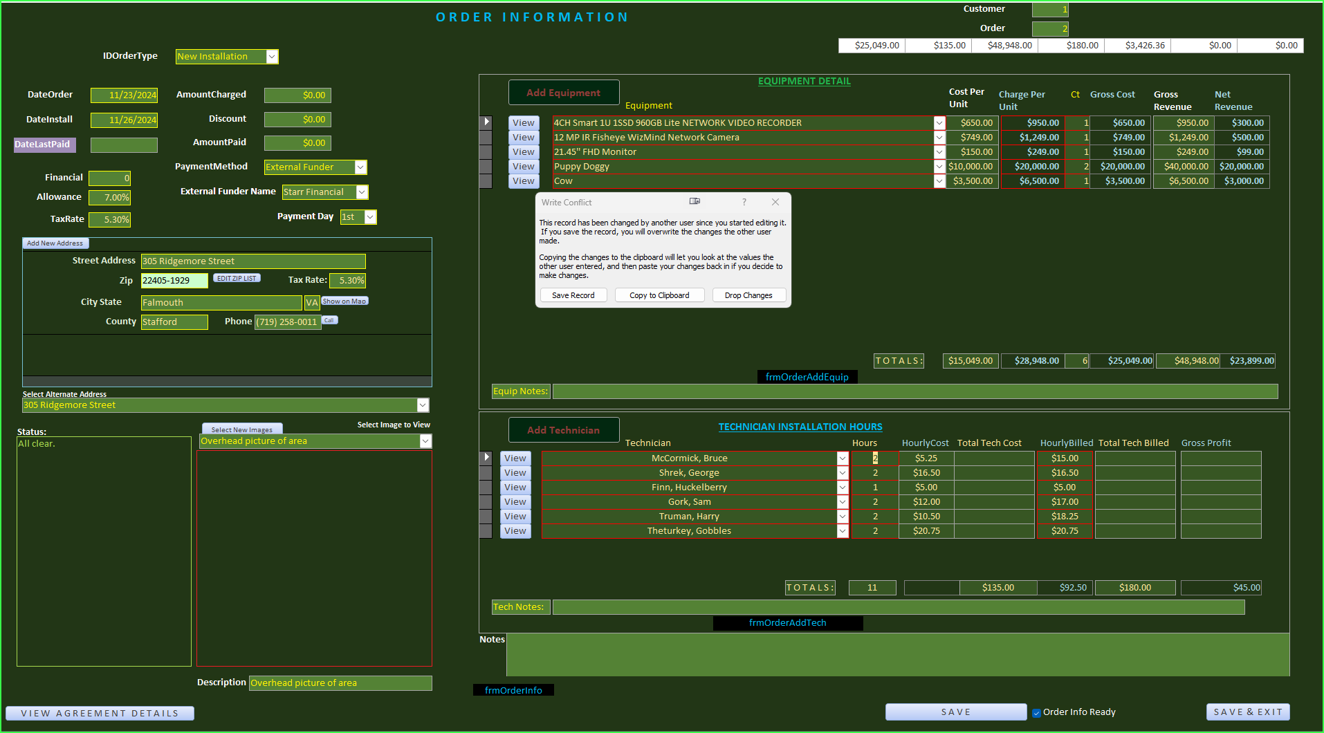Close the Write Conflict dialog
Screen dimensions: 1324x733
click(x=775, y=202)
